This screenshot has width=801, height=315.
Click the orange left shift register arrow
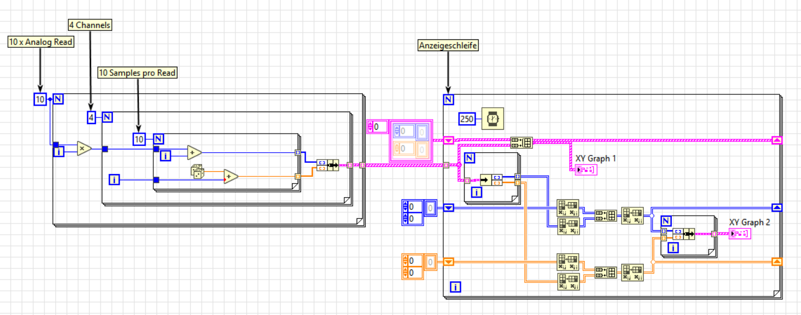(449, 261)
